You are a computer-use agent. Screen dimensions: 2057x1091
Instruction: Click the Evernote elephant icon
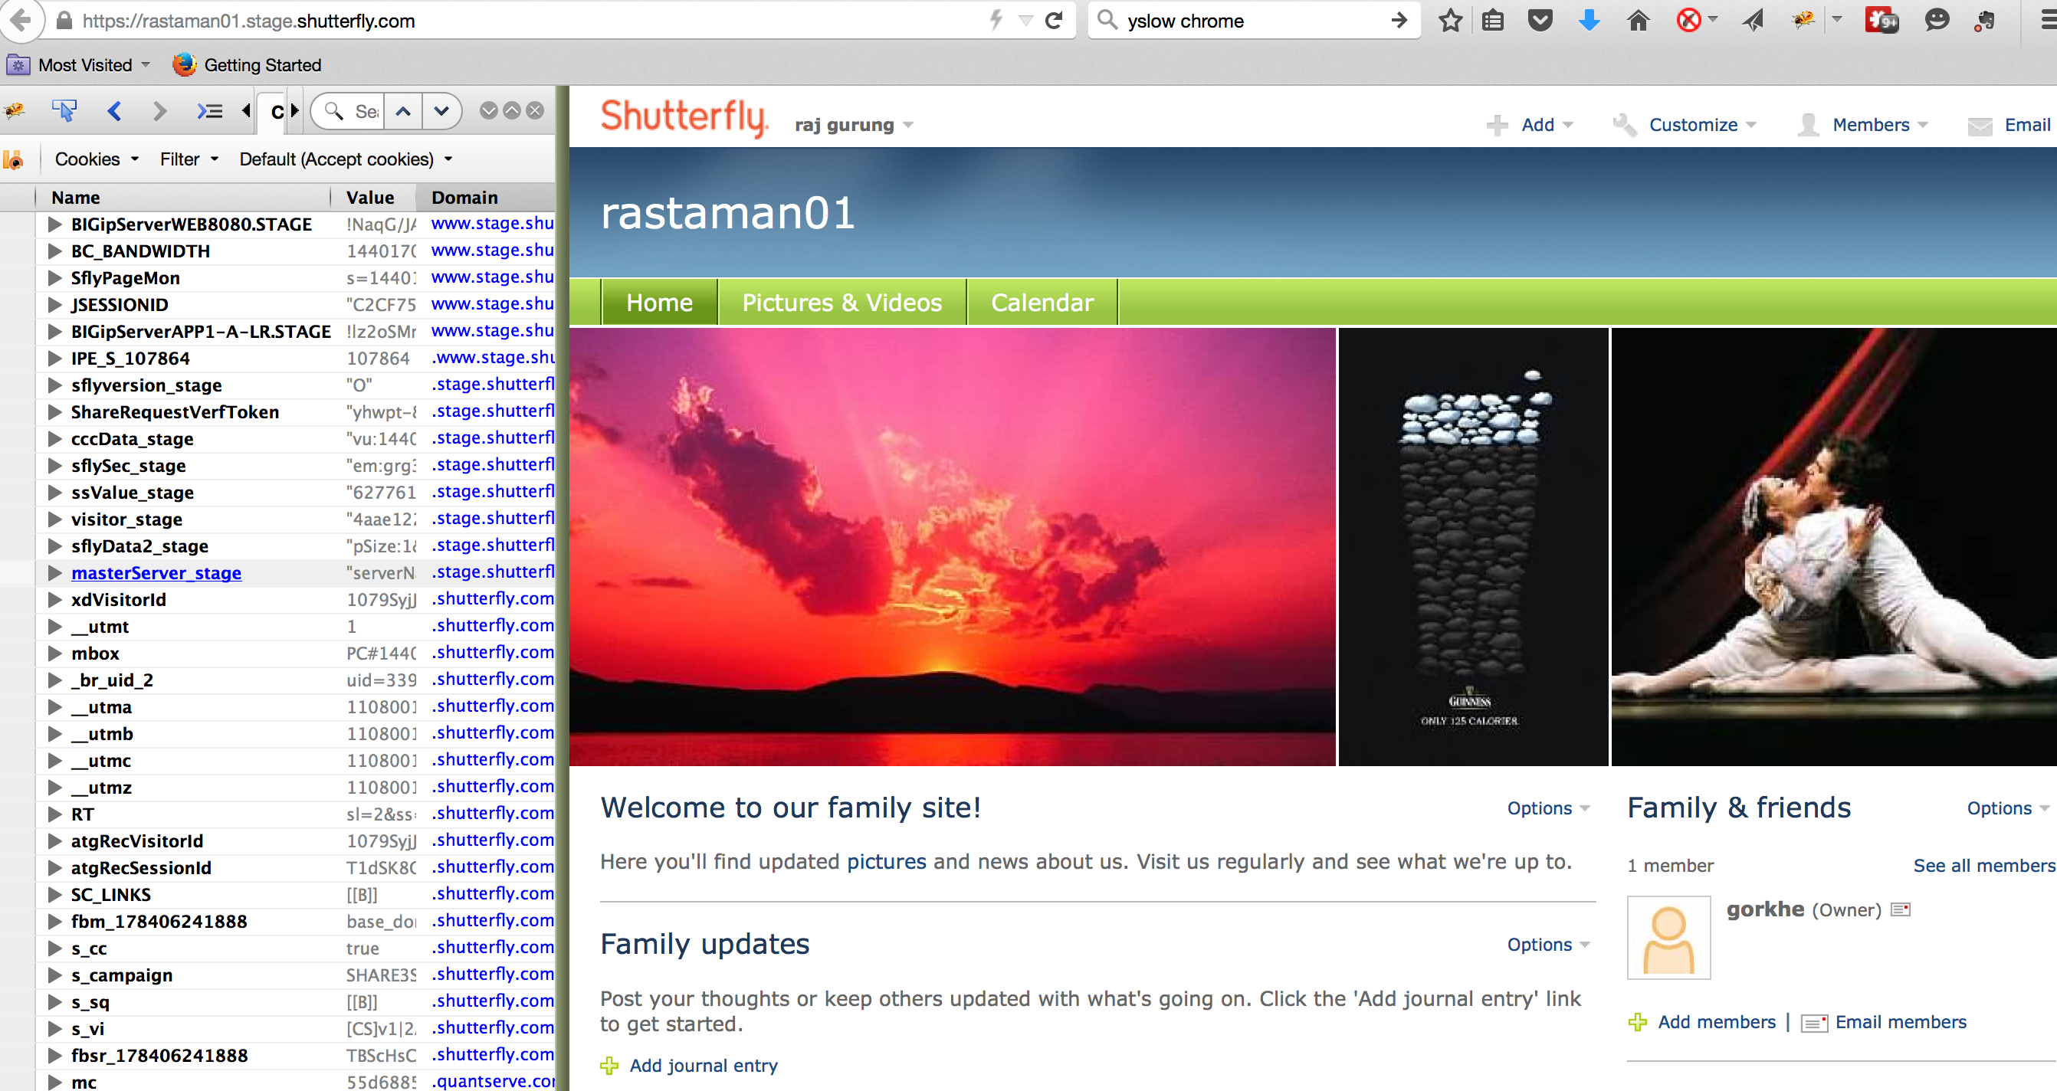[1984, 21]
